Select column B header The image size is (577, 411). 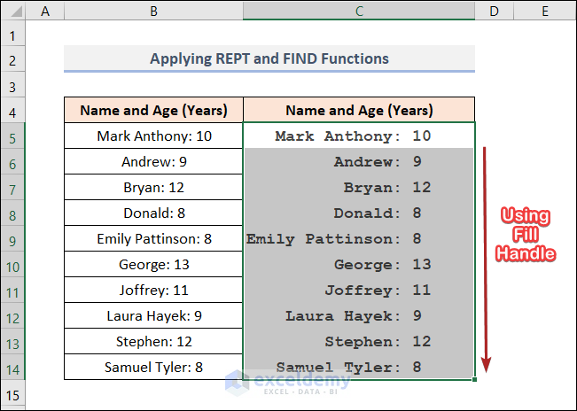153,12
